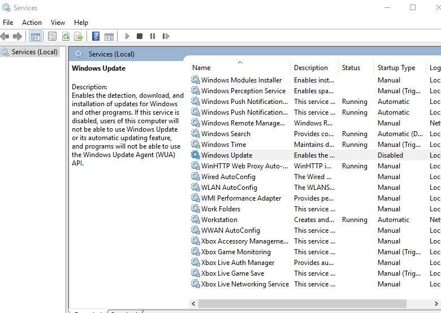The height and width of the screenshot is (313, 441).
Task: Open the Help menu
Action: (x=81, y=23)
